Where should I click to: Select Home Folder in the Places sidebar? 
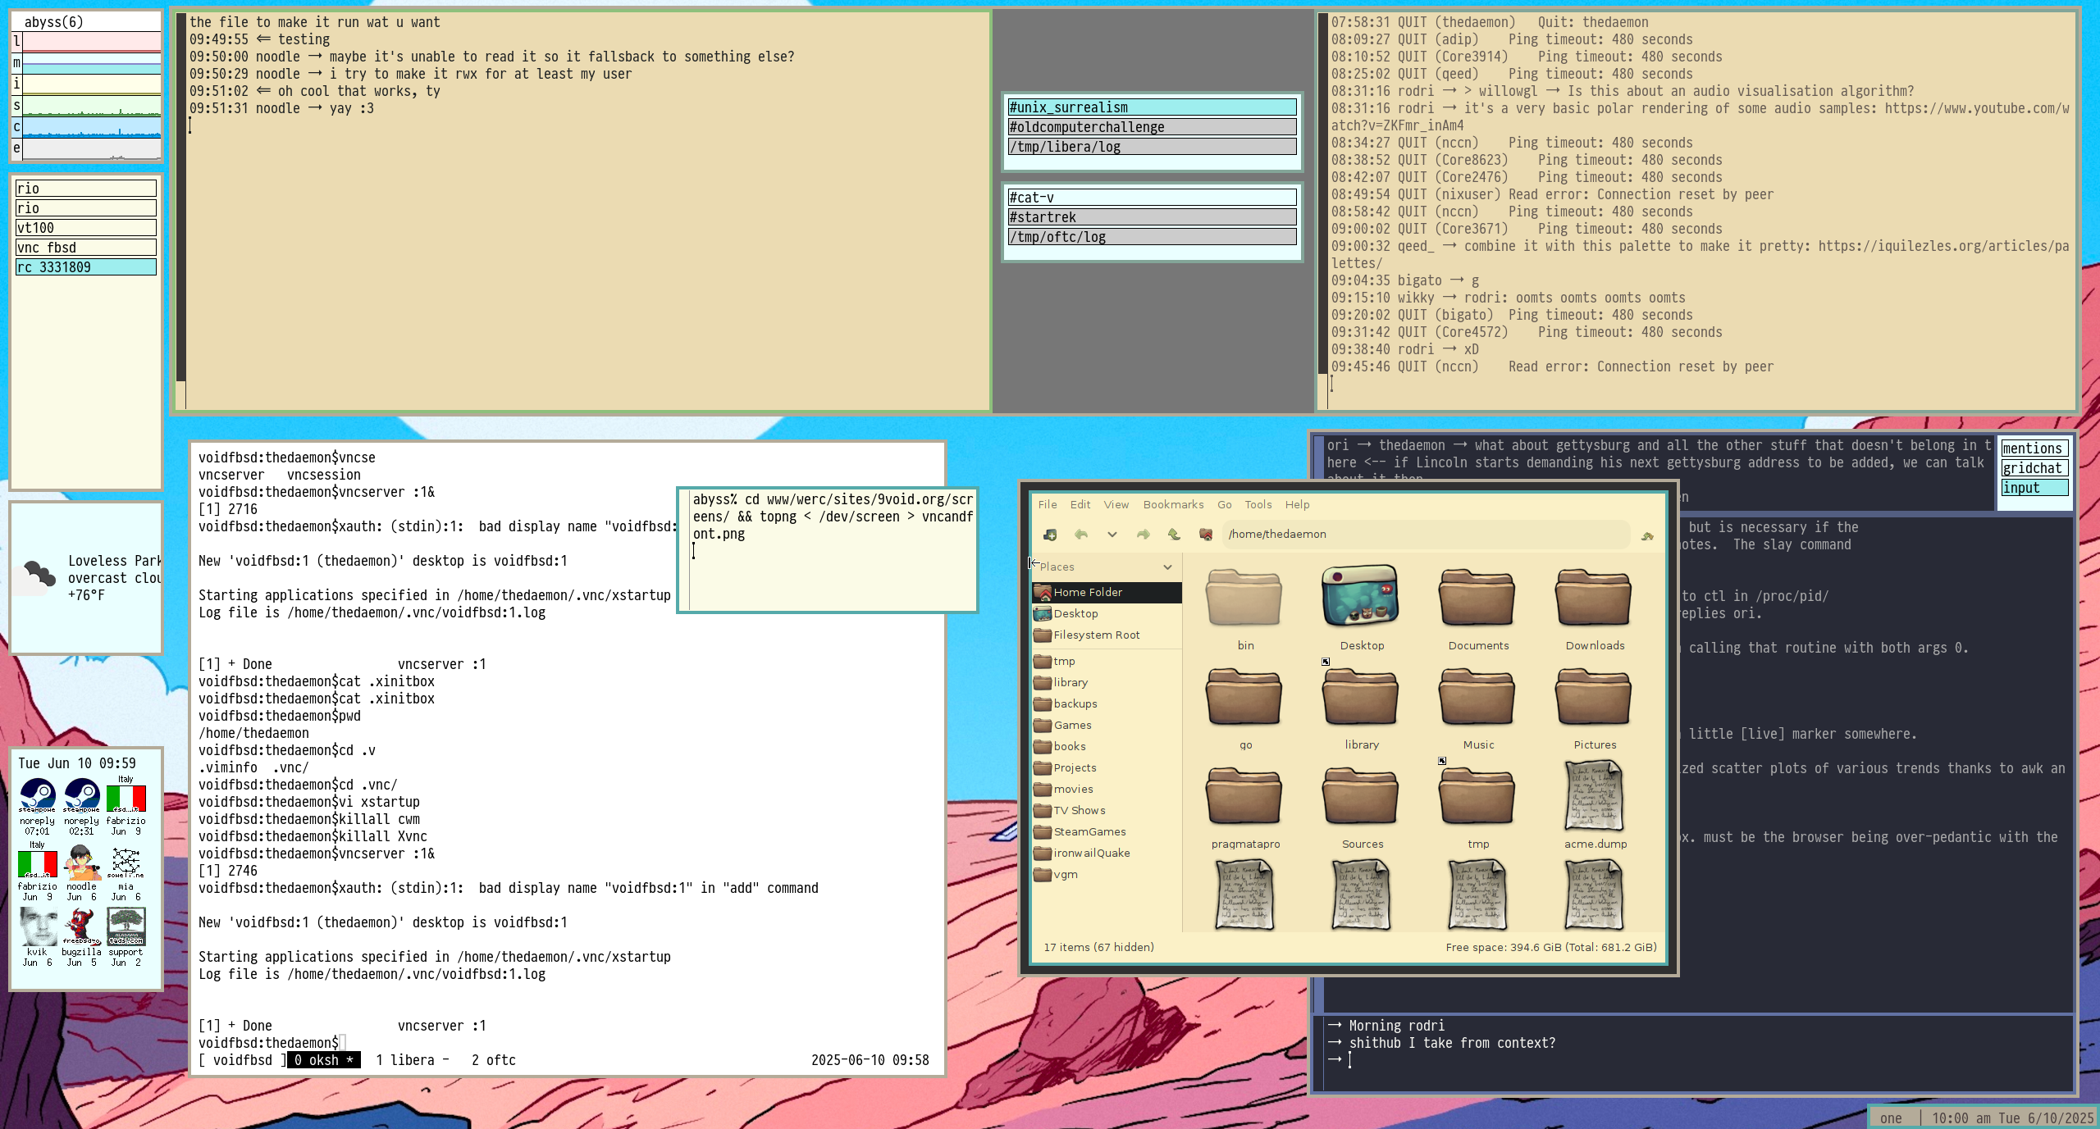point(1107,592)
